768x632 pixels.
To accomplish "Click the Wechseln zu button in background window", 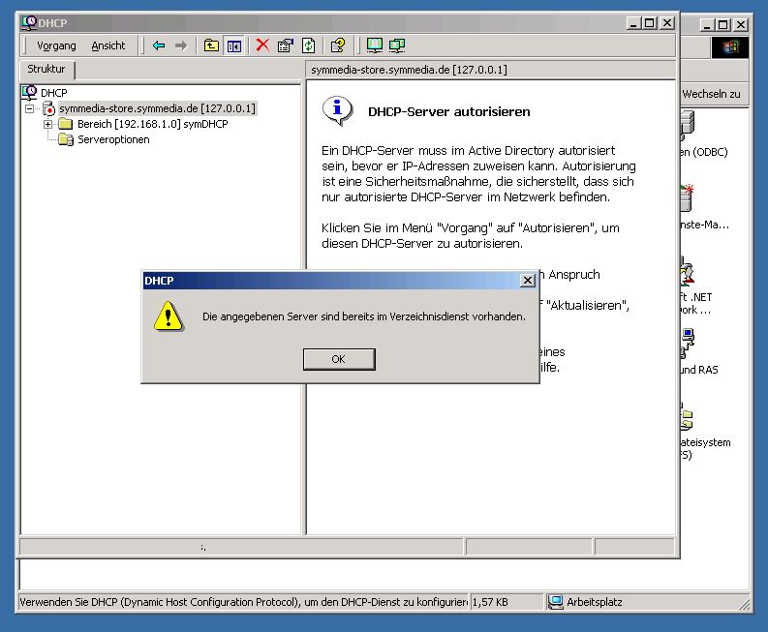I will pos(712,94).
